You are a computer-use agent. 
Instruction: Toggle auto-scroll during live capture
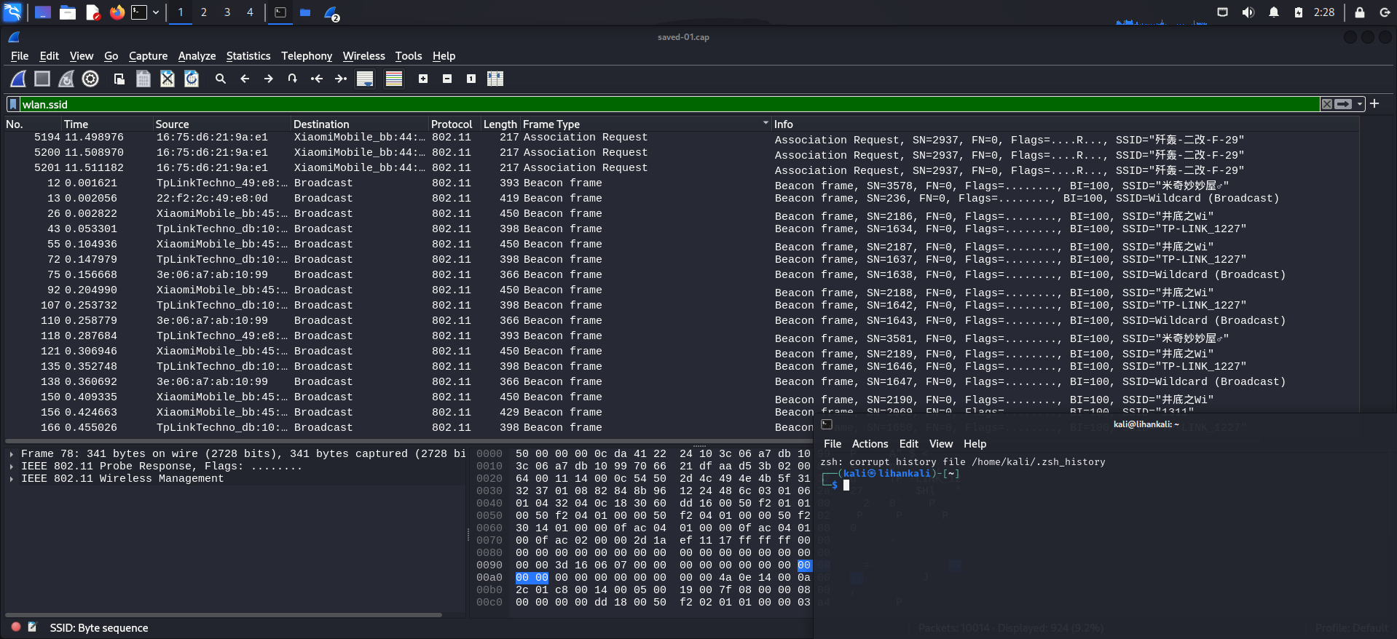click(x=365, y=79)
